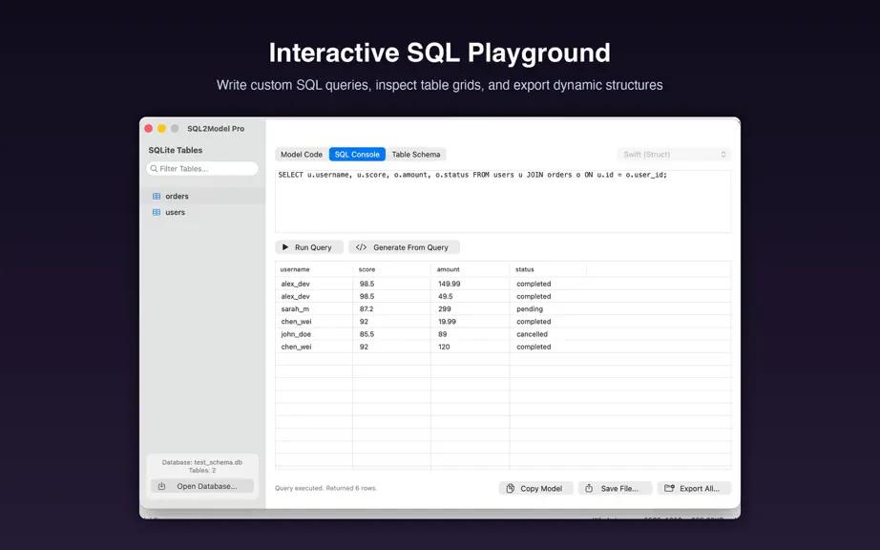Click the query executed status message
Screen dimensions: 880x550
click(x=326, y=488)
